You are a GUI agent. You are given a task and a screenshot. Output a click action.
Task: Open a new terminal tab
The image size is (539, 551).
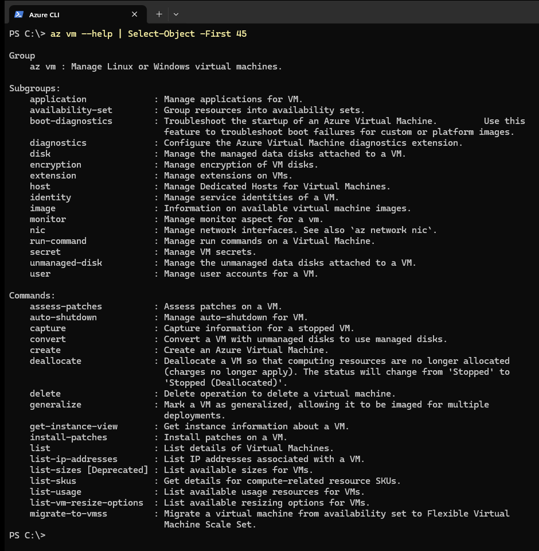(x=159, y=14)
